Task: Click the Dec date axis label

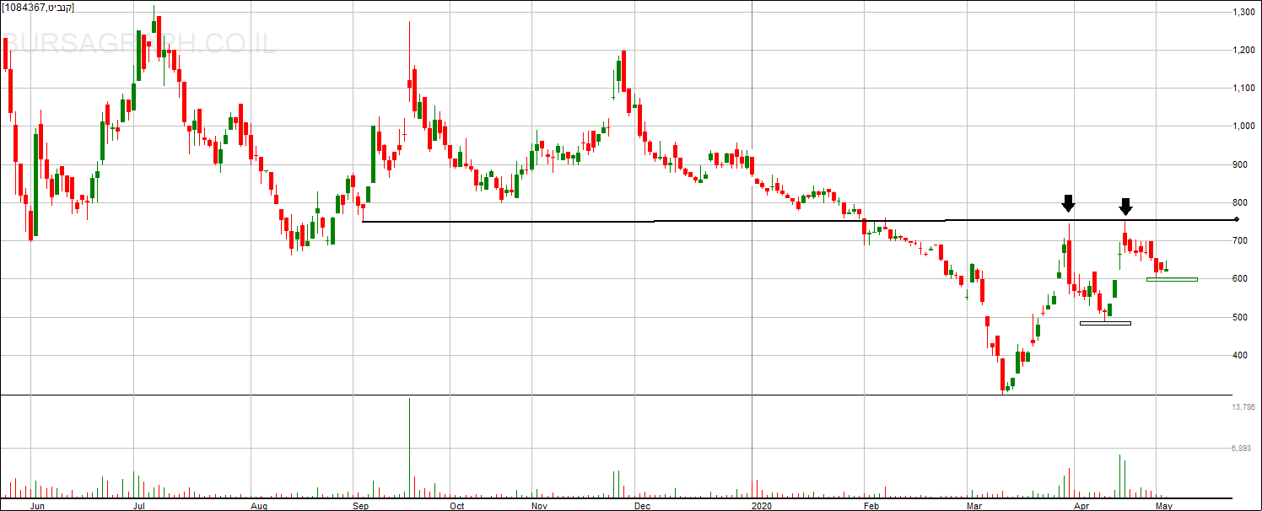Action: click(x=642, y=506)
